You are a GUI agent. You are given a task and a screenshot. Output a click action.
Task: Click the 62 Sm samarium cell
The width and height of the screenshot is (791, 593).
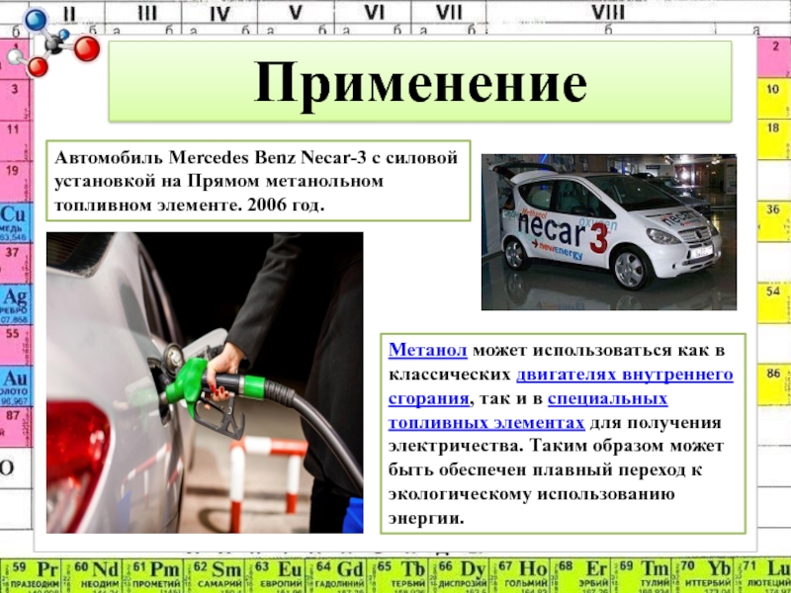coord(214,575)
